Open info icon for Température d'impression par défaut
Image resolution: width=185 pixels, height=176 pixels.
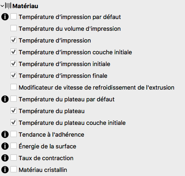click(x=5, y=17)
